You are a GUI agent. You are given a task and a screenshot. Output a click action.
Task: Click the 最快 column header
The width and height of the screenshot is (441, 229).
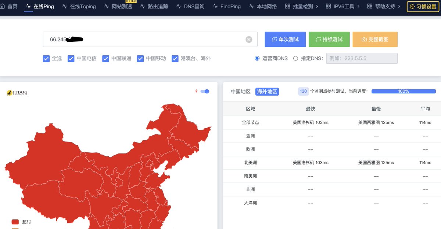click(311, 109)
